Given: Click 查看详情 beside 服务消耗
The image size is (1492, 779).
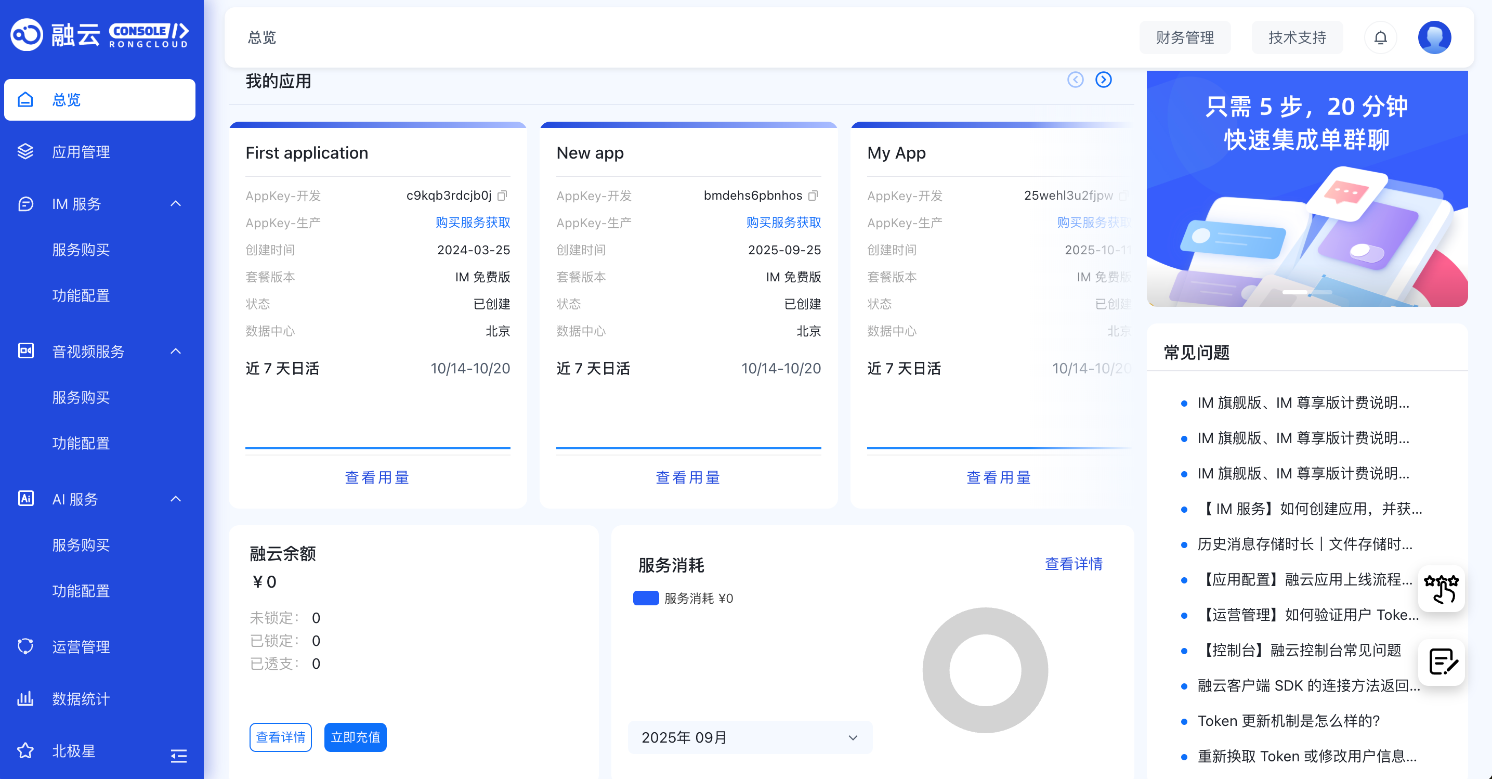Looking at the screenshot, I should click(x=1074, y=564).
